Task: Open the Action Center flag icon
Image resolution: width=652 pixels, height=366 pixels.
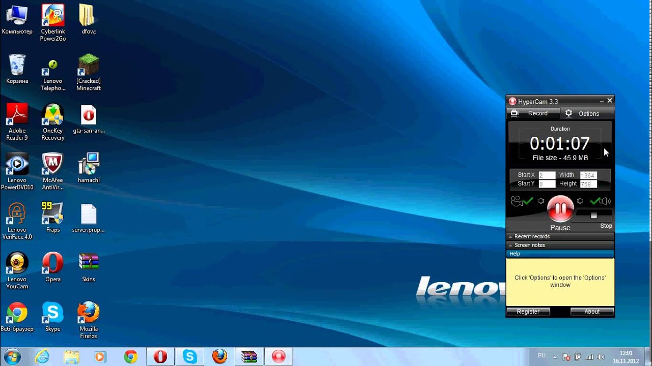Action: pos(567,357)
